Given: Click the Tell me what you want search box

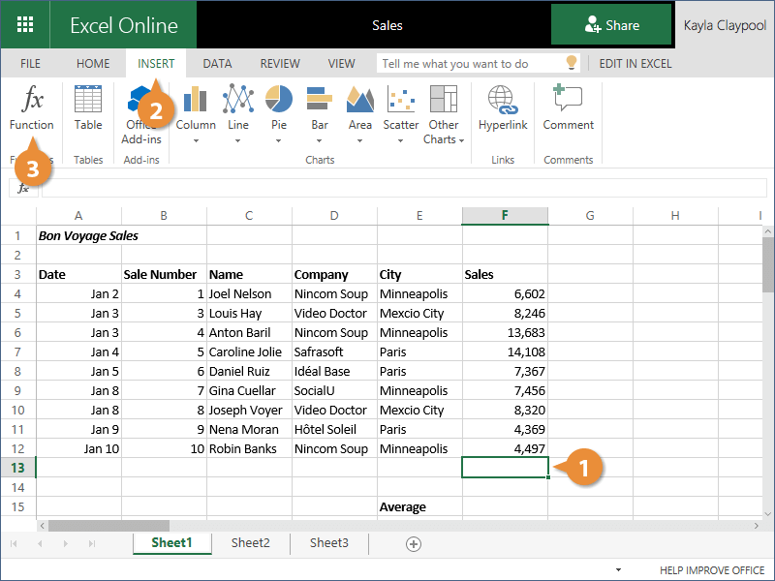Looking at the screenshot, I should coord(470,64).
